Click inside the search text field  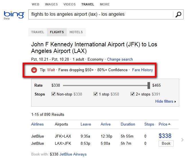pyautogui.click(x=100, y=14)
